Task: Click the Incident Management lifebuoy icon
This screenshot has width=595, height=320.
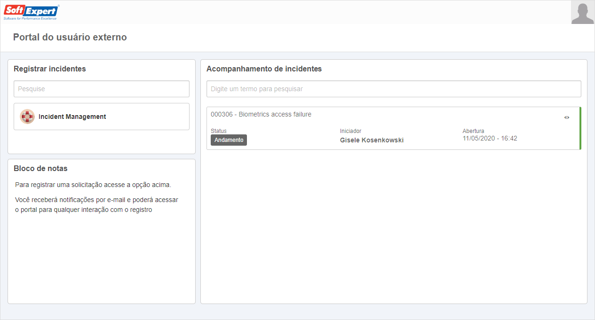Action: click(27, 117)
